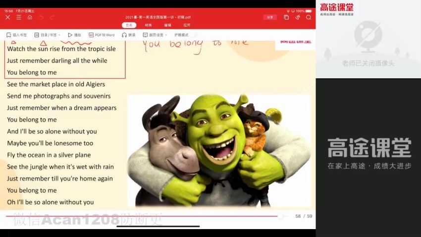Click the 朗读 read-aloud headphone icon
Viewport: 421px width, 237px height.
[x=128, y=35]
